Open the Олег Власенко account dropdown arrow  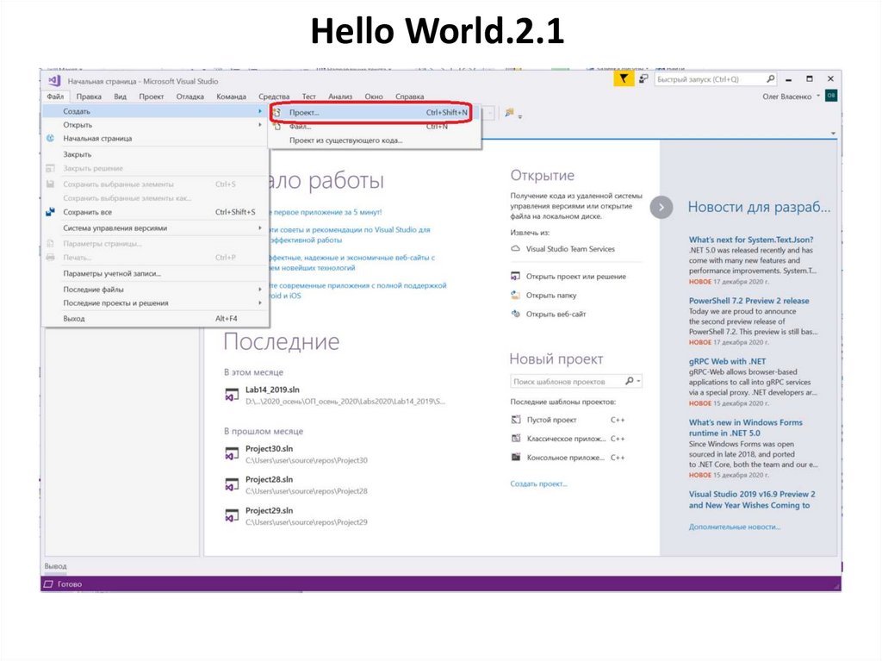(x=818, y=96)
